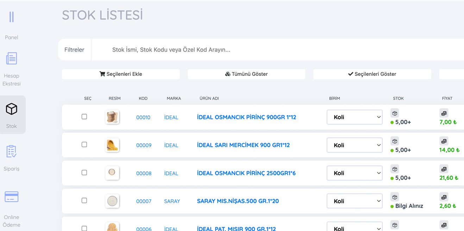The width and height of the screenshot is (464, 231).
Task: Open the Panel icon in sidebar
Action: click(12, 17)
